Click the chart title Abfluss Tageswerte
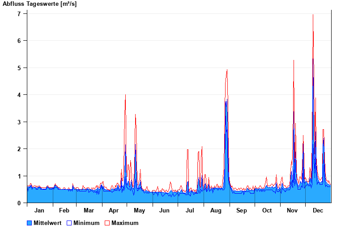 [x=39, y=4]
